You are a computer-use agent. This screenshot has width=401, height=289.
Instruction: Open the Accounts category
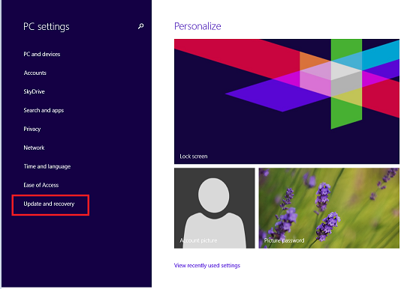point(35,73)
